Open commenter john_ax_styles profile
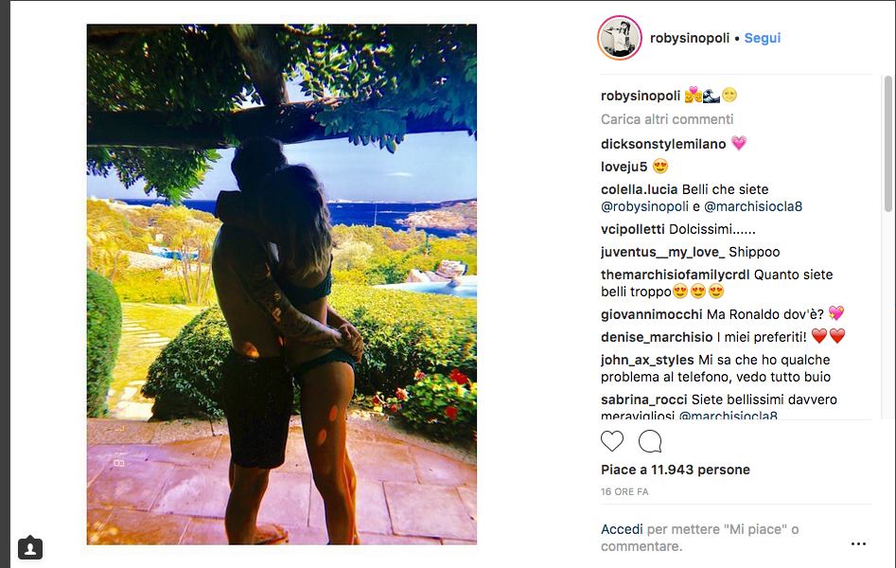 [647, 360]
